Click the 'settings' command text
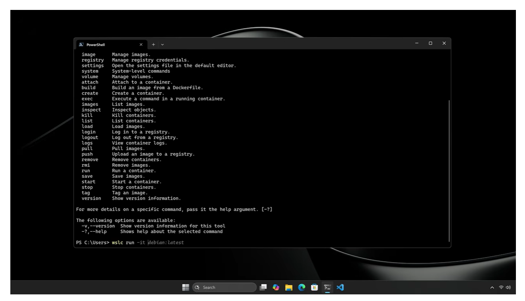 [93, 66]
